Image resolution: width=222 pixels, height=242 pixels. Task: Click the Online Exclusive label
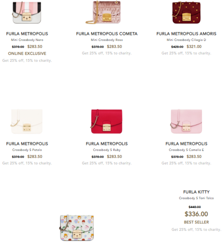pos(27,53)
